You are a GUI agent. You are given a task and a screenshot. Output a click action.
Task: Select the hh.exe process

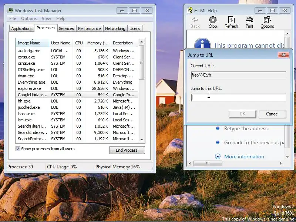click(x=77, y=101)
